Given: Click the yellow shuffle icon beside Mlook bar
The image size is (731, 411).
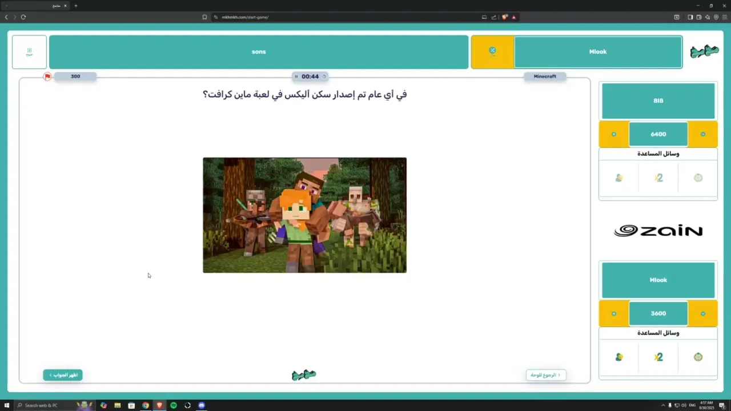Looking at the screenshot, I should tap(492, 51).
